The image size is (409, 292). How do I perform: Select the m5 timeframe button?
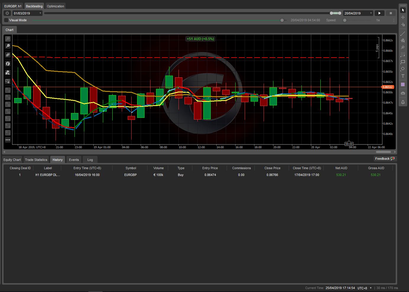[x=8, y=97]
